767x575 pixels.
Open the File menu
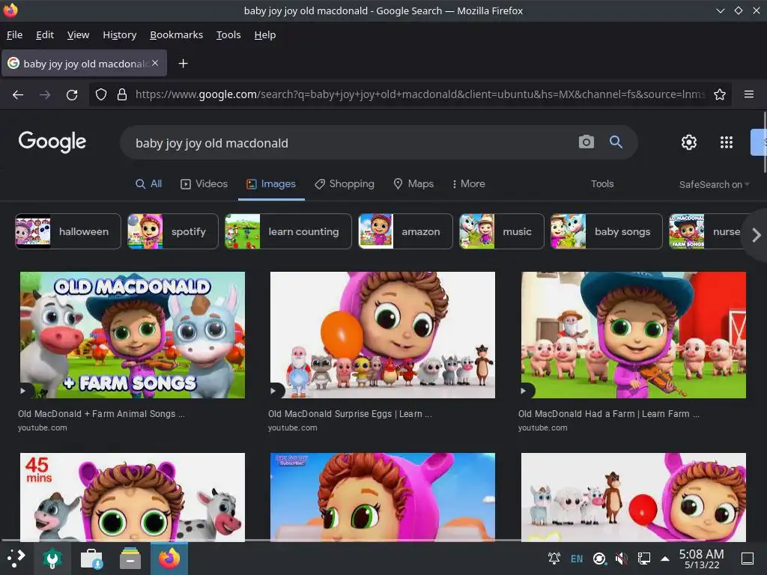click(x=15, y=34)
